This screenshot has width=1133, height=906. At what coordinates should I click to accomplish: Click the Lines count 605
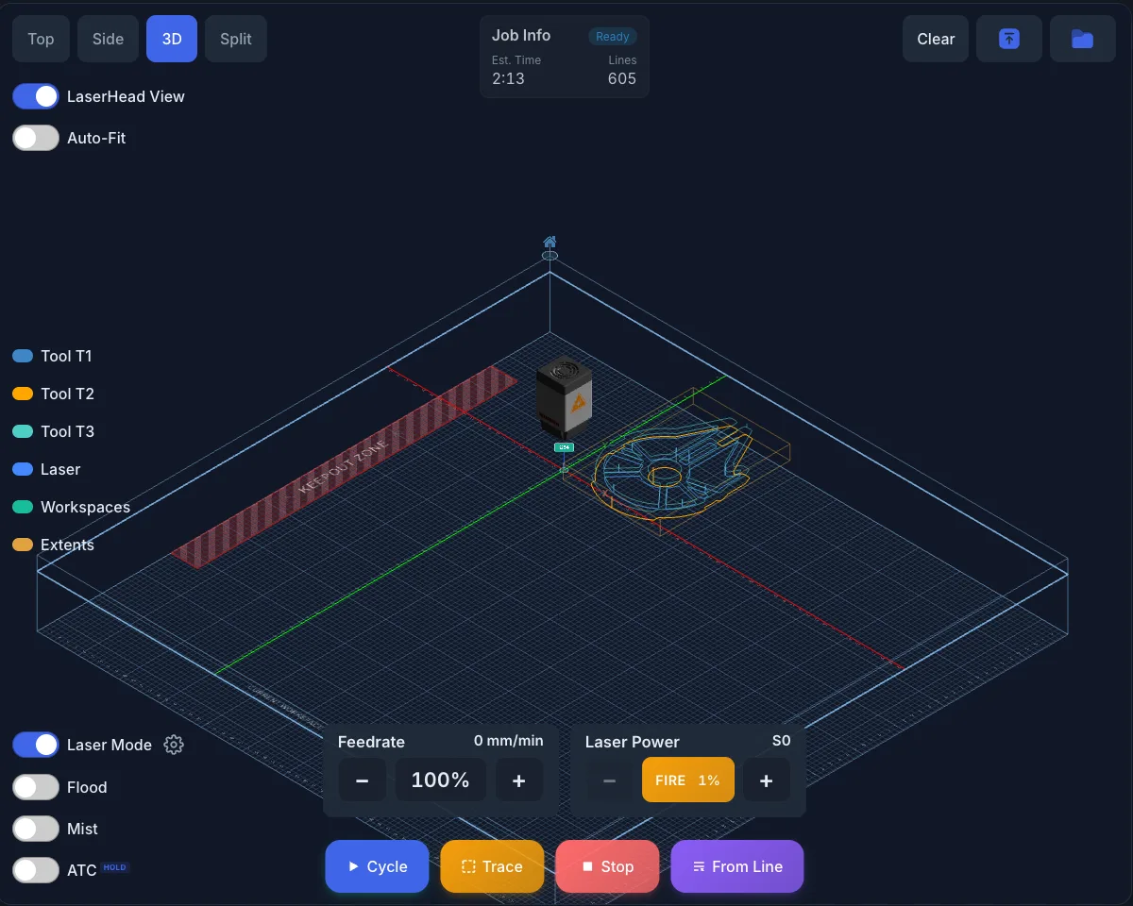(622, 78)
